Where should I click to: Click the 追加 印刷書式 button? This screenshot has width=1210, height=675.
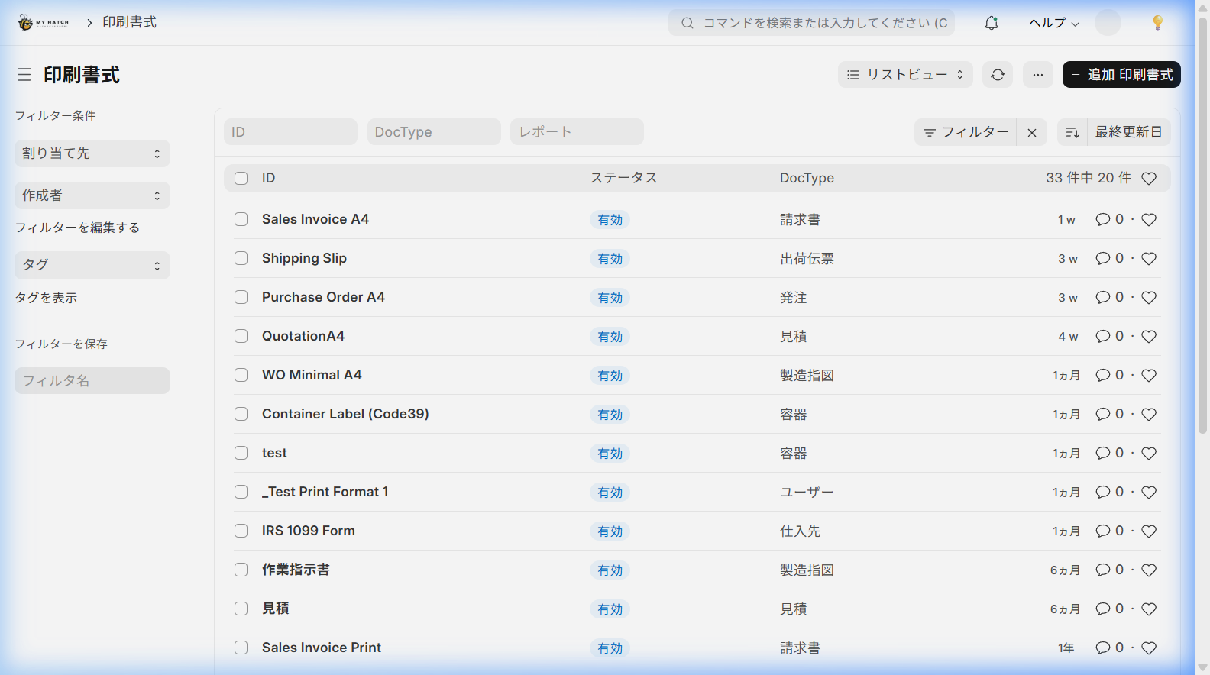[1121, 75]
